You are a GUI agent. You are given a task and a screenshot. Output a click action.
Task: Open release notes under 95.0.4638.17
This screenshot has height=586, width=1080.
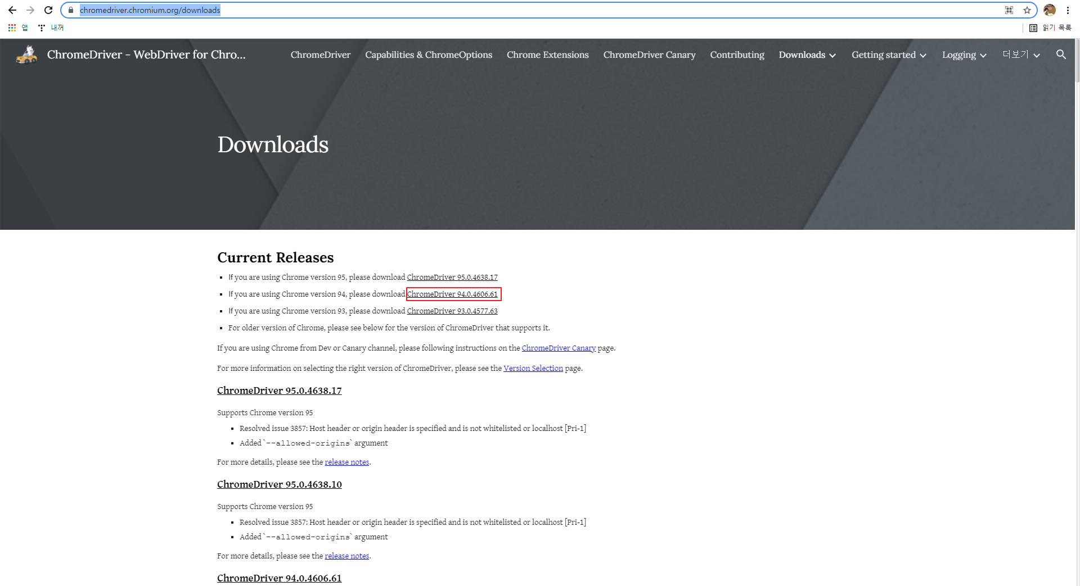click(x=347, y=462)
